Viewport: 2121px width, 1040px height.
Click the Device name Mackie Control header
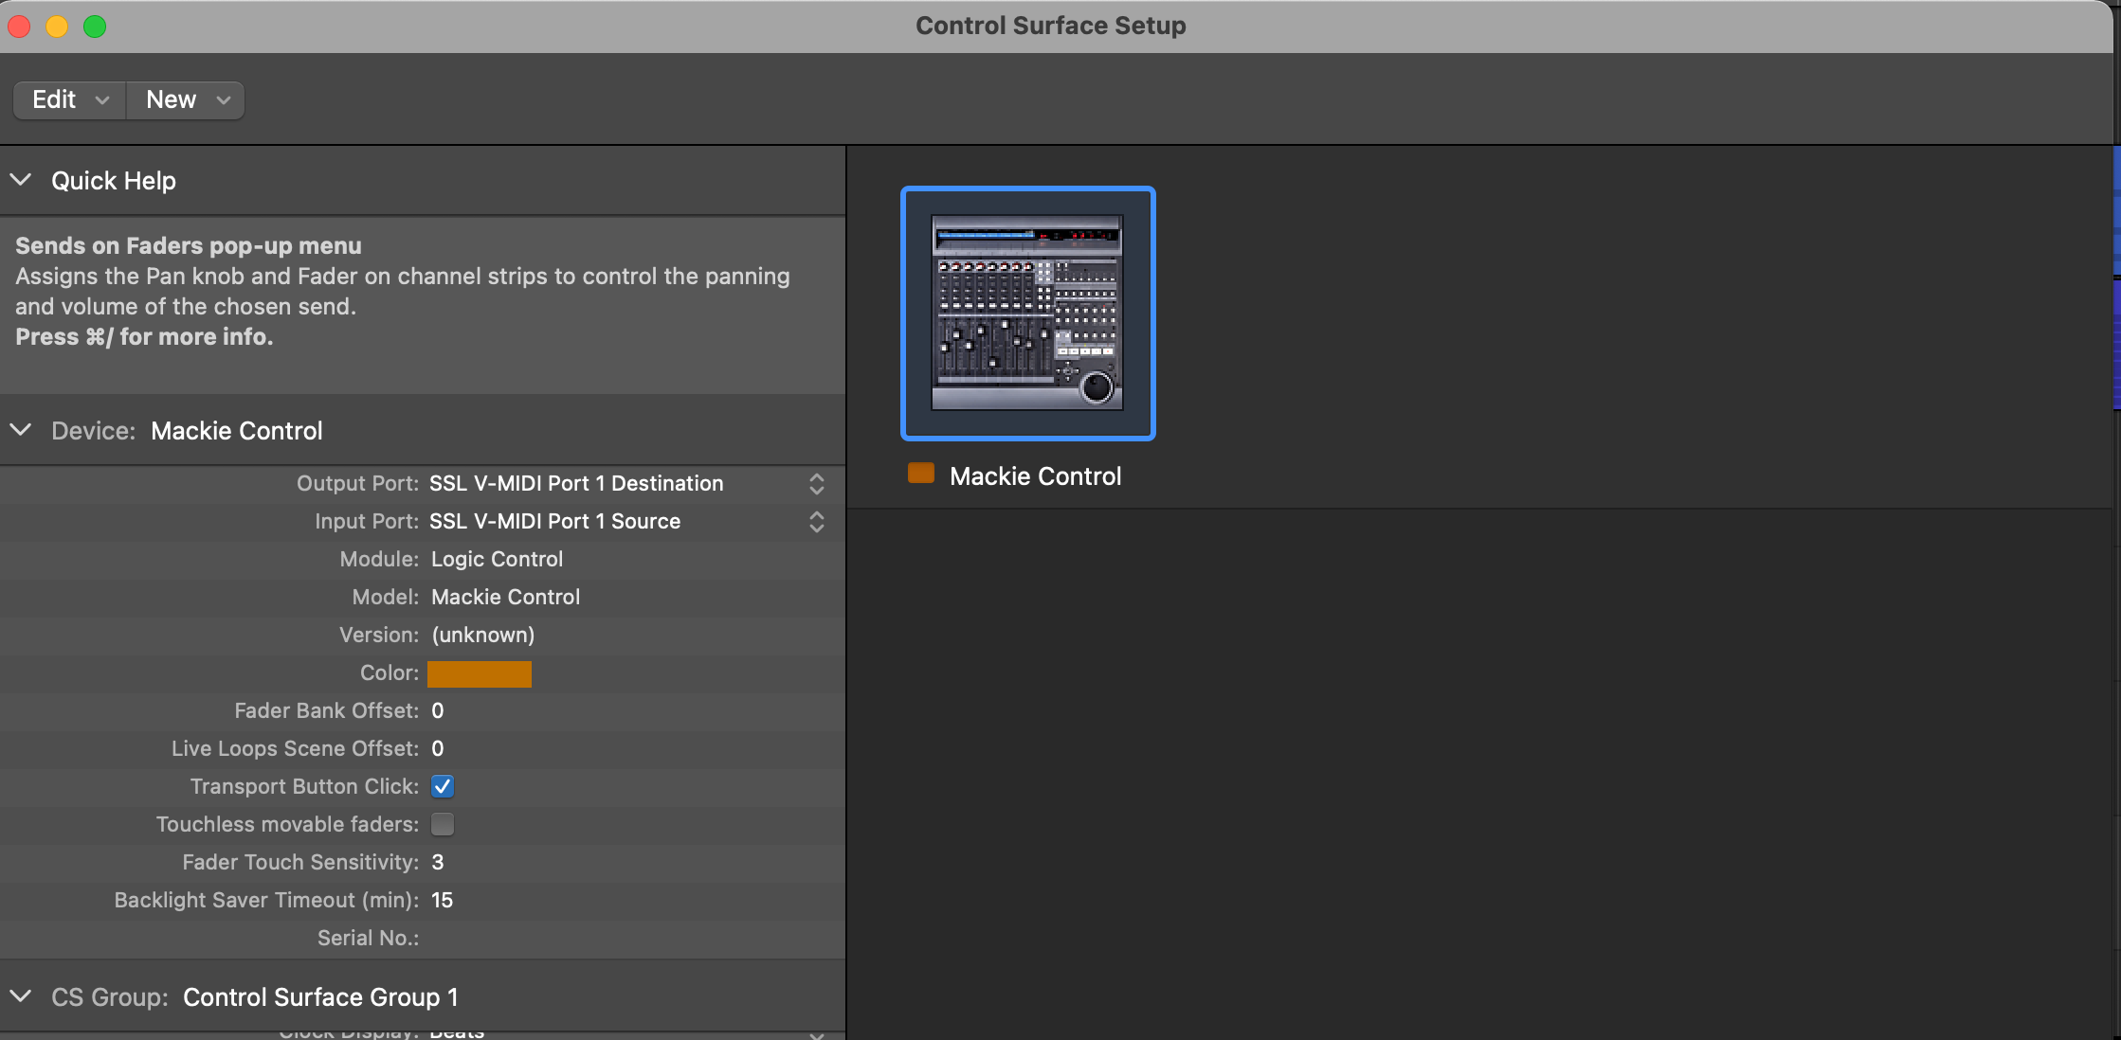click(237, 431)
